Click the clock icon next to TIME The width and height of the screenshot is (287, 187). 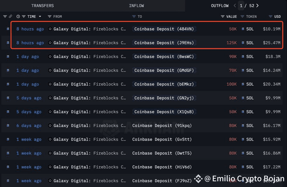click(x=18, y=17)
